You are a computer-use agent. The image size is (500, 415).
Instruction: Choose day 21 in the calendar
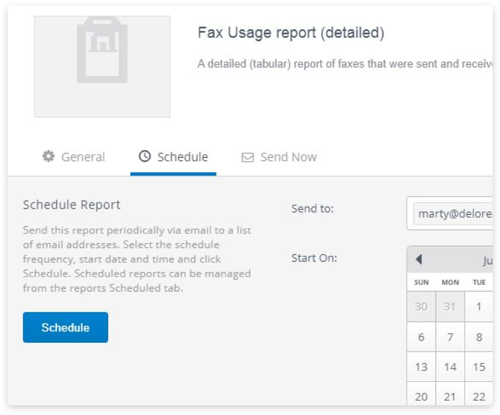pyautogui.click(x=450, y=394)
